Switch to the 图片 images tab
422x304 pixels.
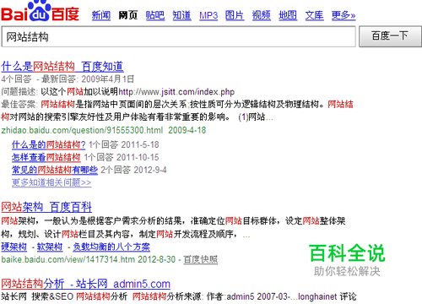235,15
